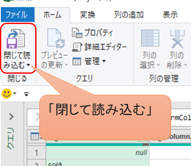Expand the 管理 dropdown arrow

tap(104, 61)
